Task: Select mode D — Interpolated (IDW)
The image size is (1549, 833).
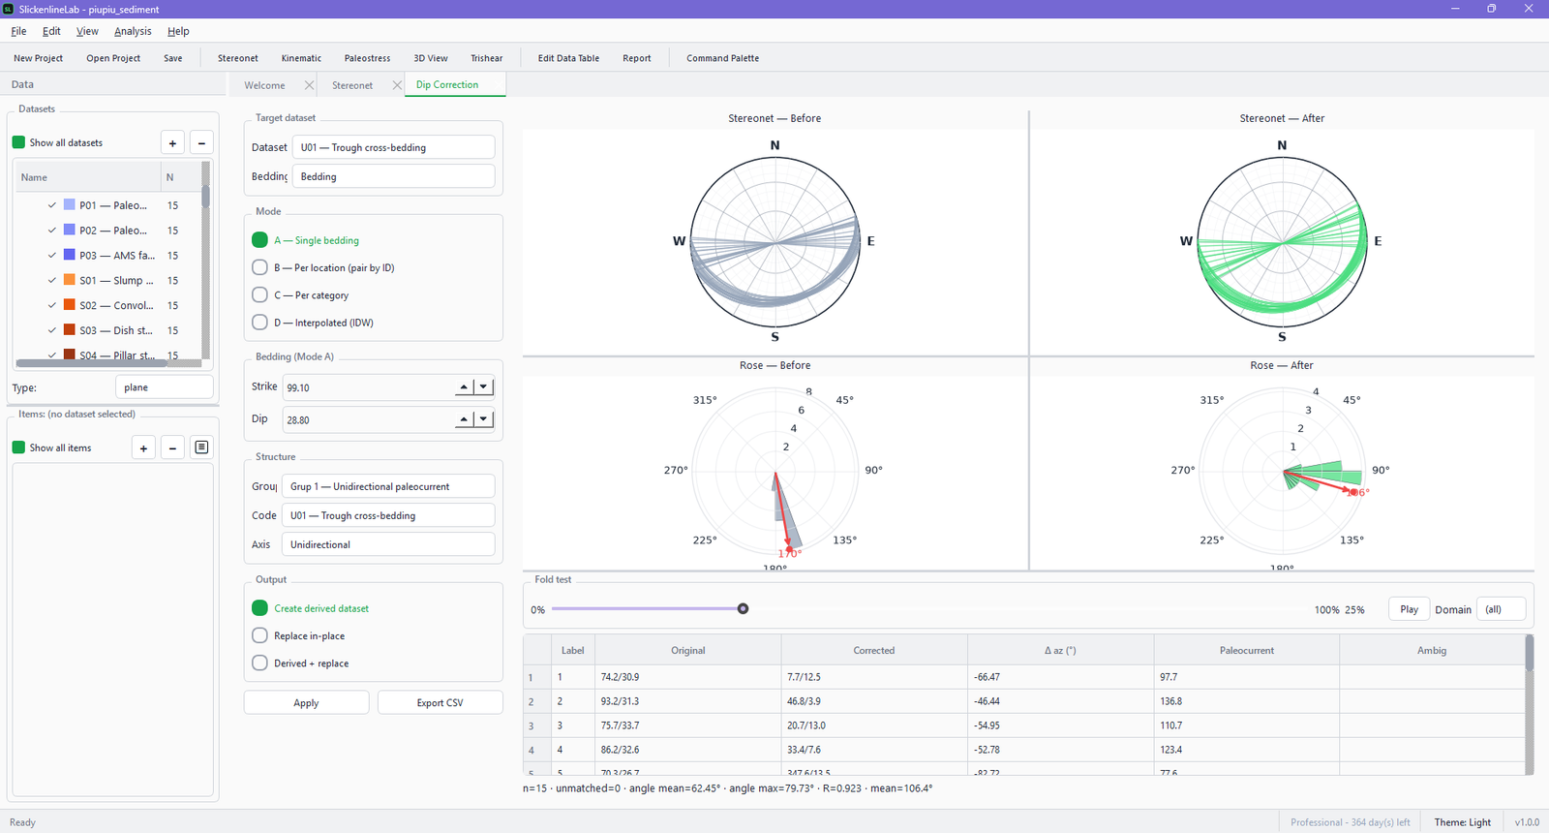Action: (259, 323)
